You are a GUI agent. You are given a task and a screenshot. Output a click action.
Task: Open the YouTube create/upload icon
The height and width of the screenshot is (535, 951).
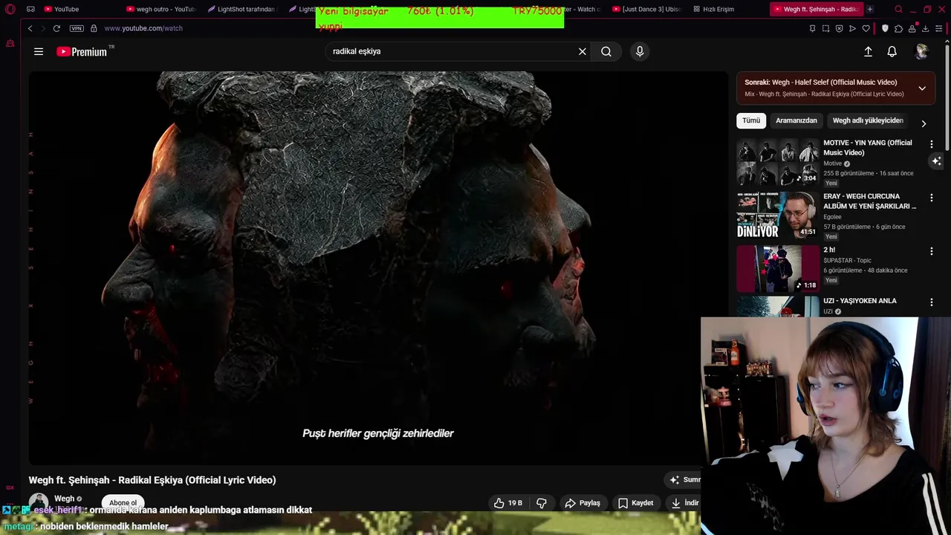pos(868,51)
